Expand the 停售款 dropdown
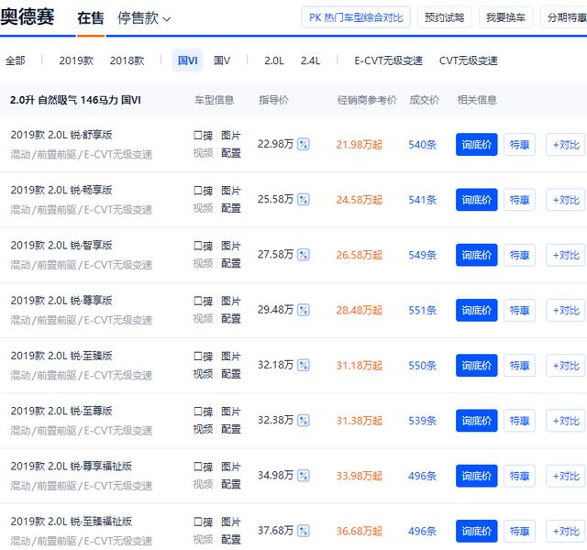587x550 pixels. 144,18
